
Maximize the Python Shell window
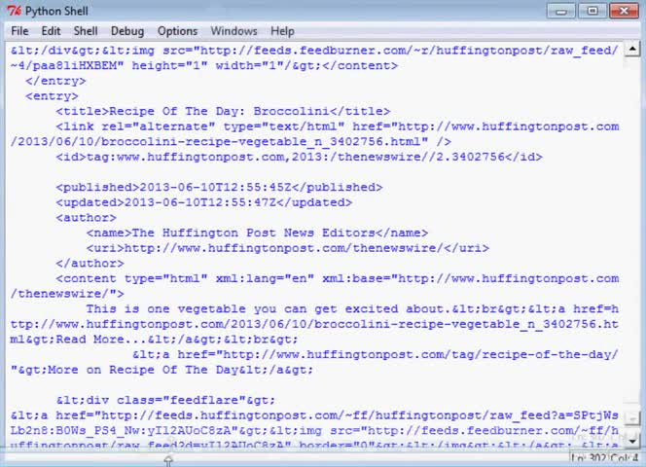(x=592, y=11)
